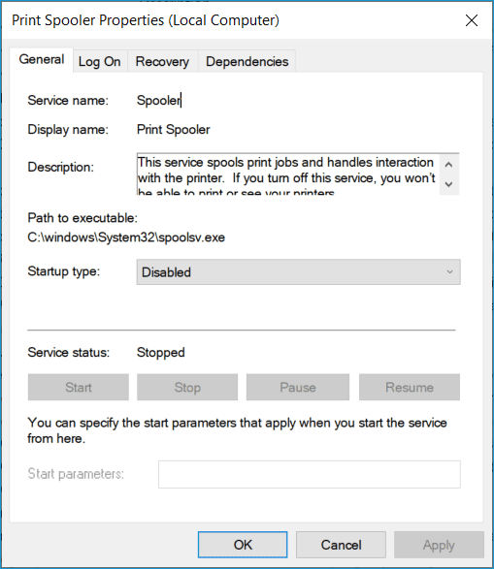
Task: Switch to the Recovery tab
Action: click(162, 62)
